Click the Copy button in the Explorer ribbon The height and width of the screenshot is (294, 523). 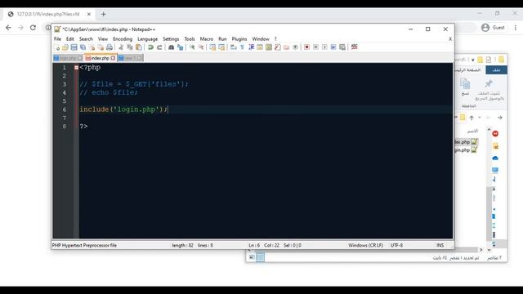point(465,87)
